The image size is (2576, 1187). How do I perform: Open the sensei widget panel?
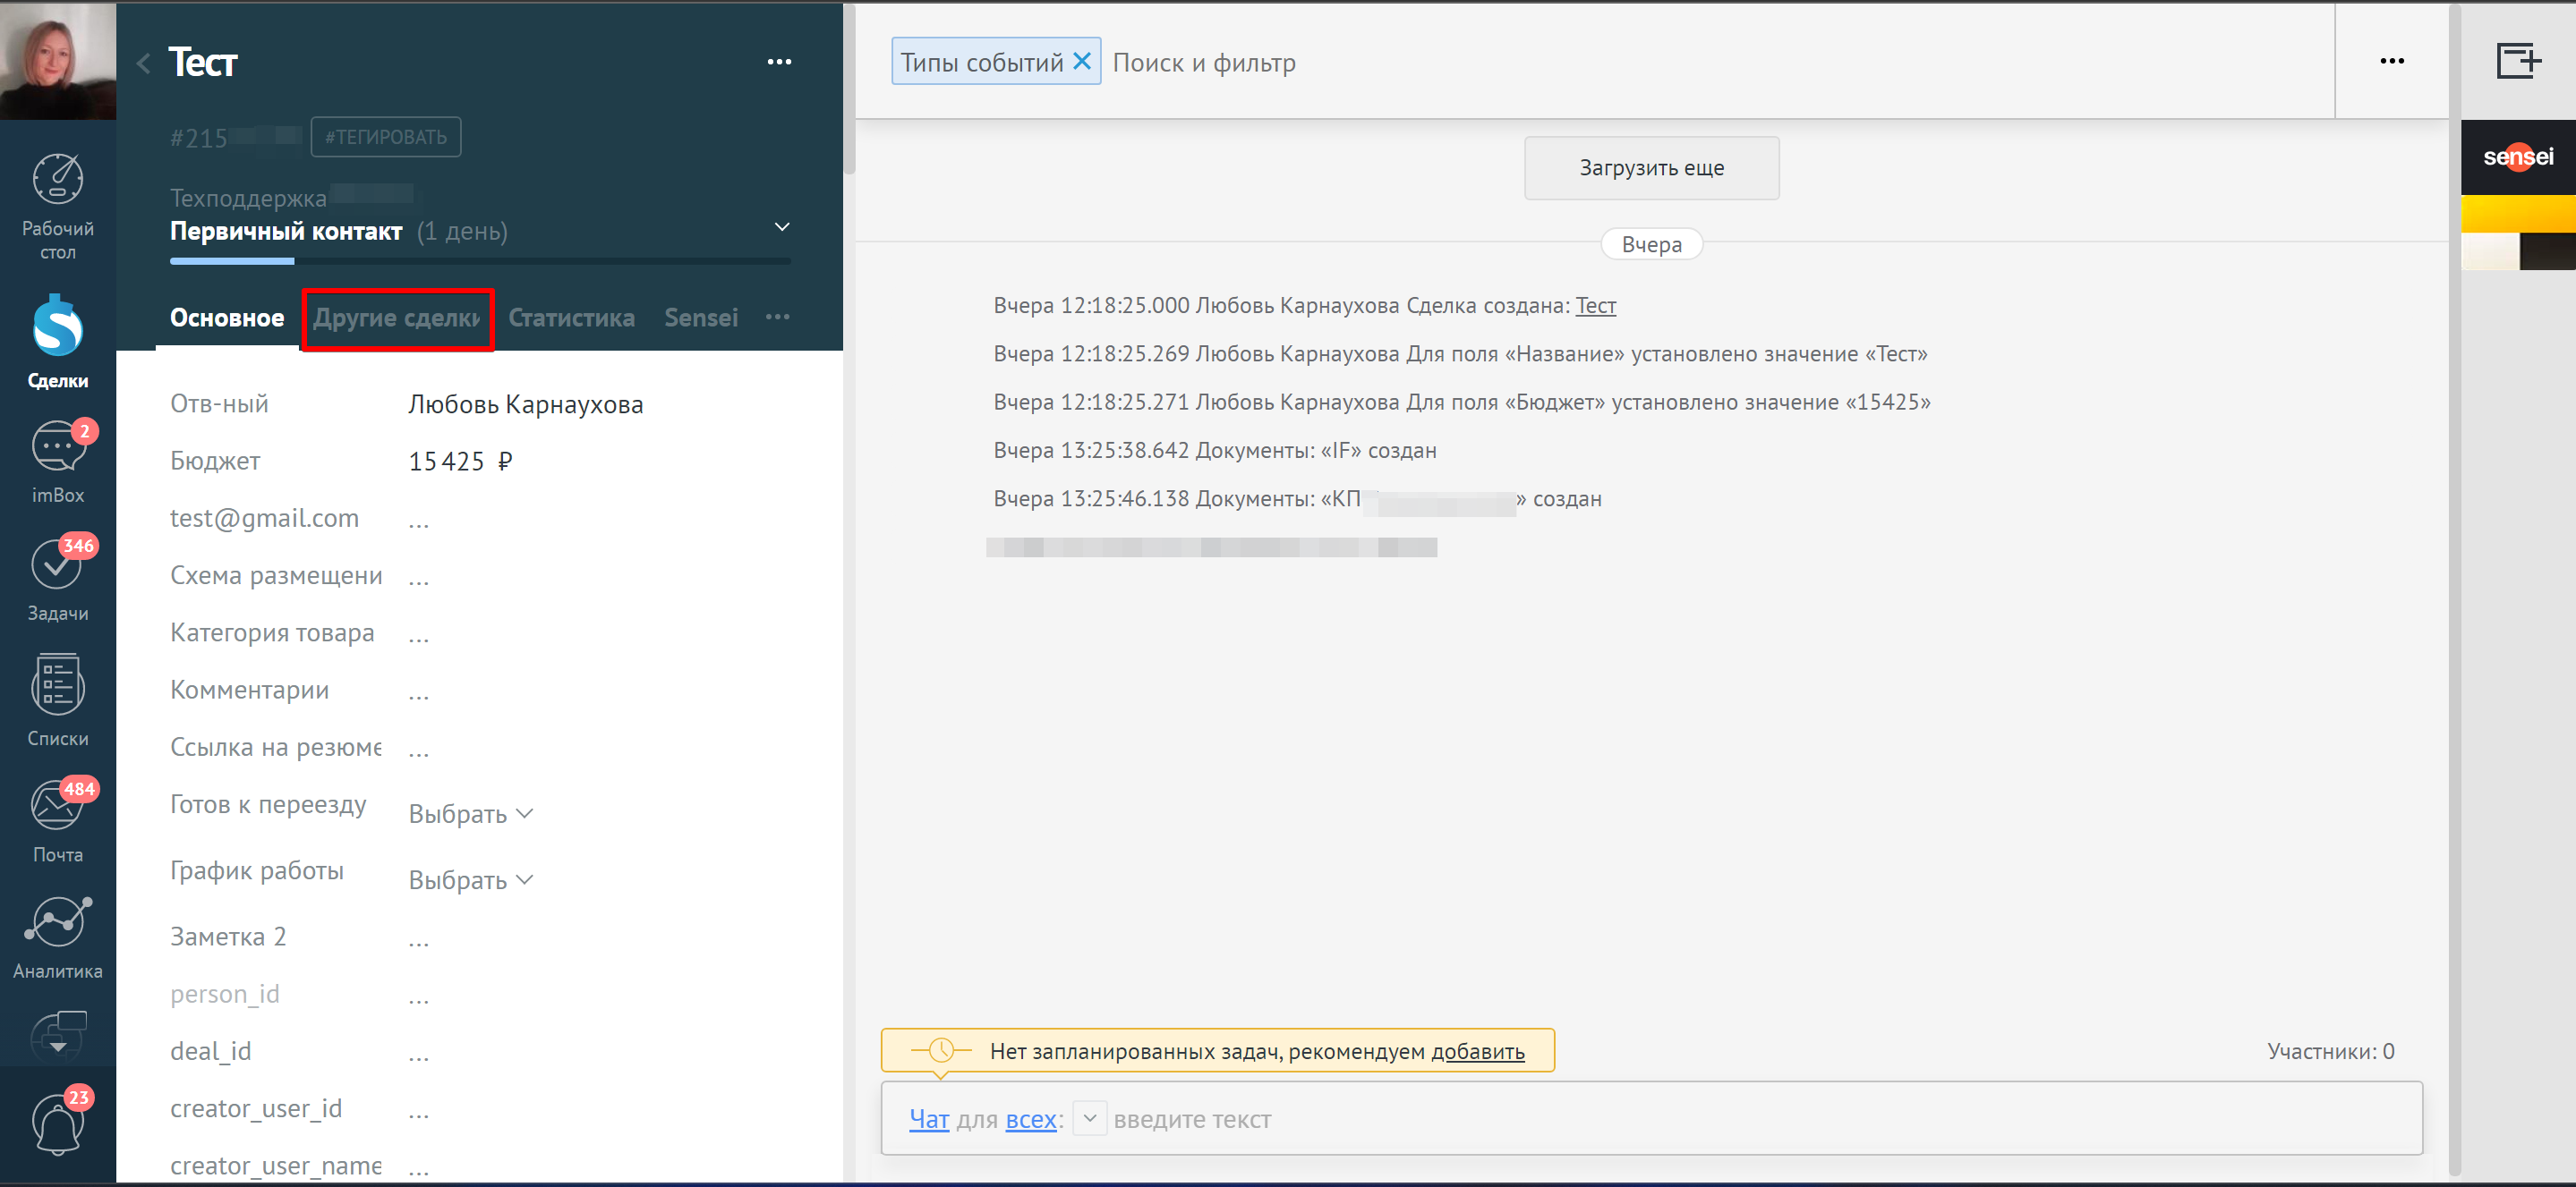point(2518,157)
